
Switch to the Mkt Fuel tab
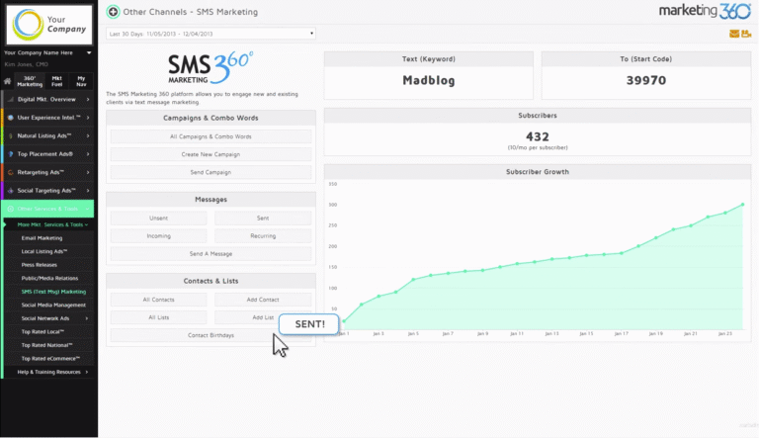click(57, 81)
